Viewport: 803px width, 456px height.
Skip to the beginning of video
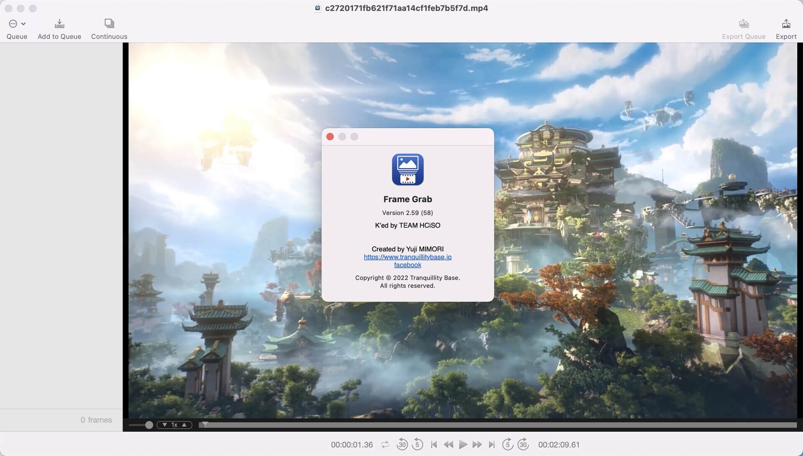pos(434,445)
